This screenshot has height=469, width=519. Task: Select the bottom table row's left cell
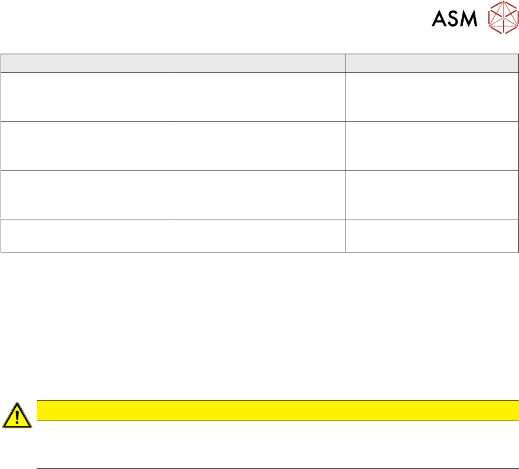pyautogui.click(x=87, y=235)
